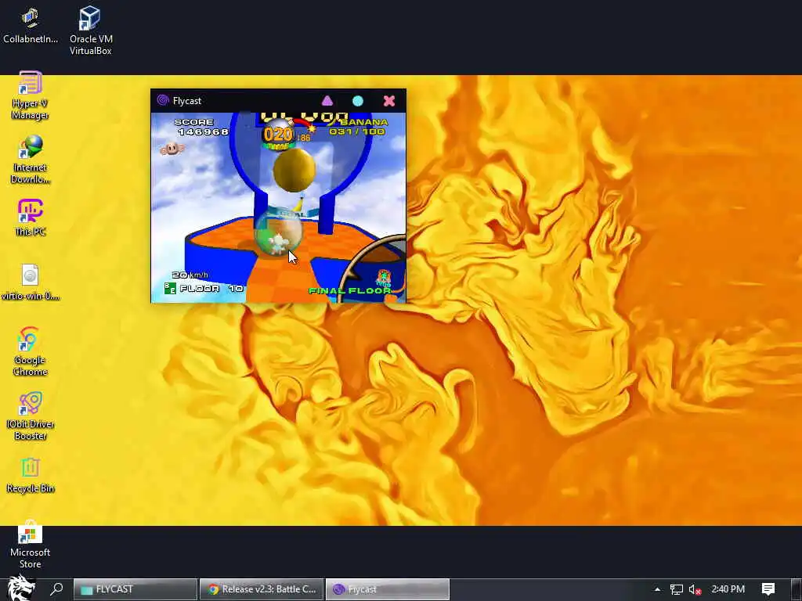
Task: Open the 2:40 PM clock
Action: tap(728, 589)
